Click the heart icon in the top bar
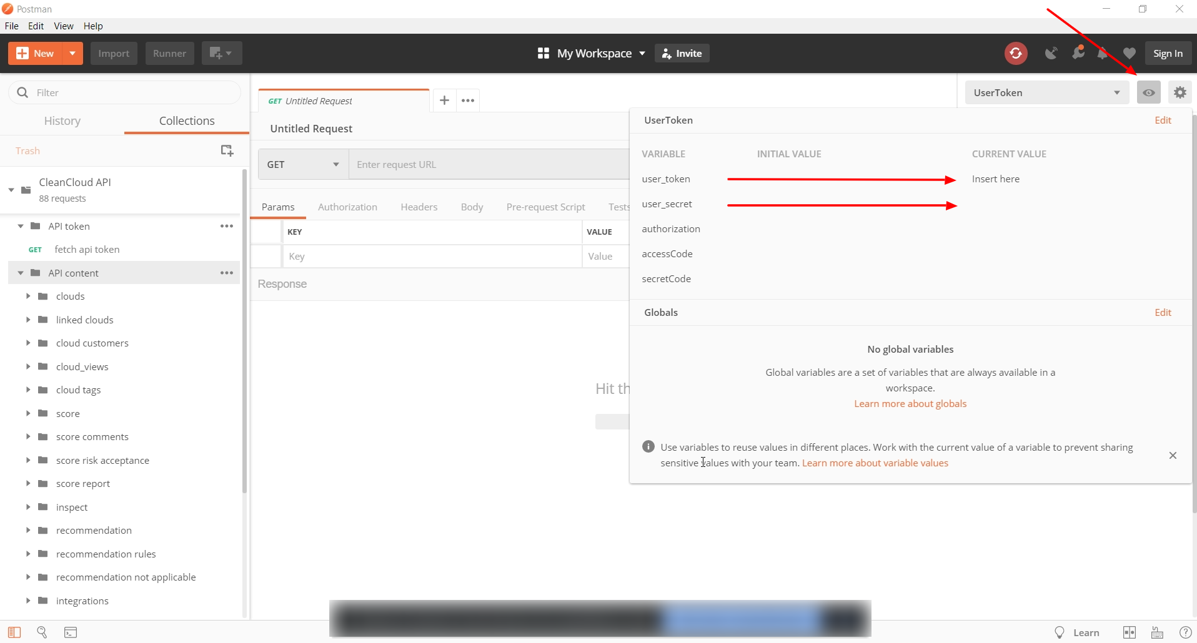 [1129, 53]
